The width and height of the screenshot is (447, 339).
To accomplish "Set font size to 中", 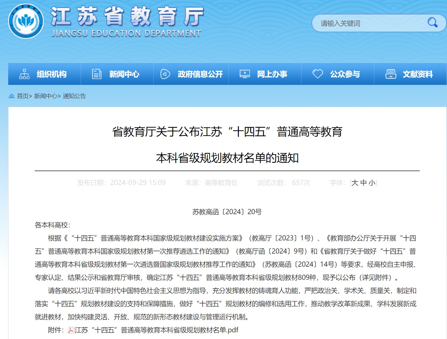I will pyautogui.click(x=363, y=183).
